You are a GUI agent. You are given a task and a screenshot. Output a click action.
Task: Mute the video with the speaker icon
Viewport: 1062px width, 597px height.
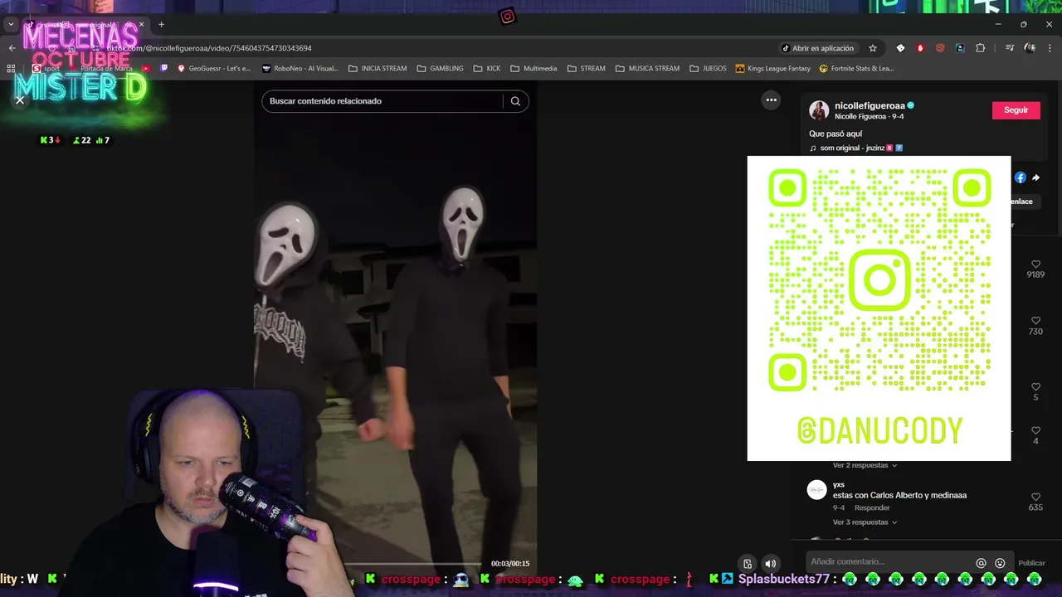[771, 564]
